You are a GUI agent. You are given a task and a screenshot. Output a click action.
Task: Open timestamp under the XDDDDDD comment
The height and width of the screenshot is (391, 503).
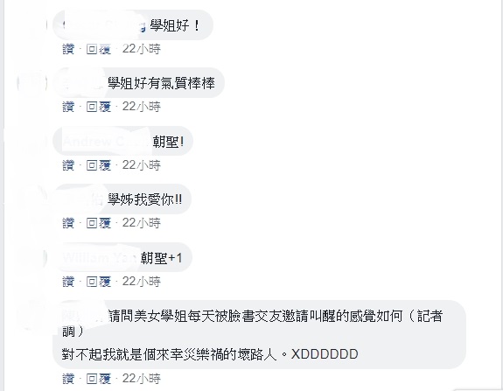pos(142,379)
